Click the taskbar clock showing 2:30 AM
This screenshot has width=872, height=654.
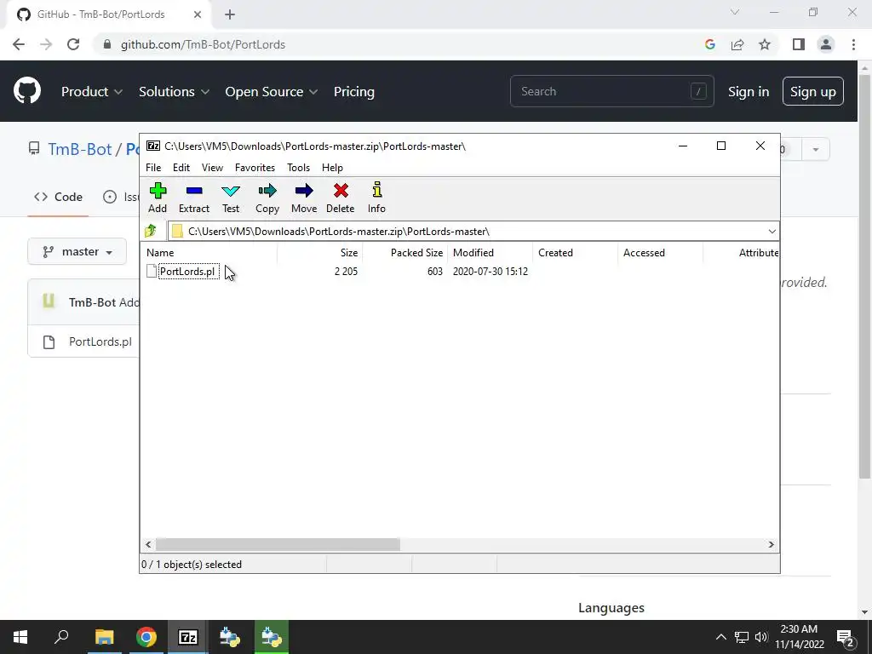[799, 637]
